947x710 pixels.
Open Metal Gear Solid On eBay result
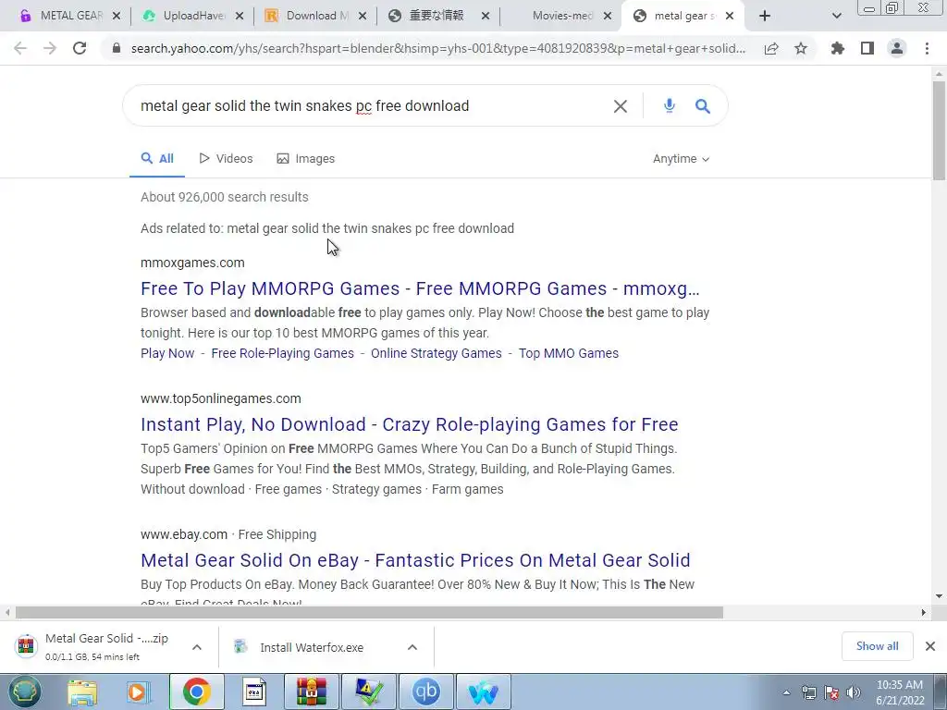pyautogui.click(x=415, y=560)
